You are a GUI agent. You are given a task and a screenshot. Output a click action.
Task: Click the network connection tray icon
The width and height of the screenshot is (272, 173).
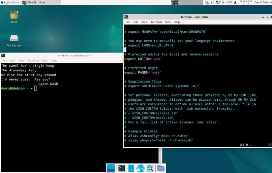click(x=207, y=2)
